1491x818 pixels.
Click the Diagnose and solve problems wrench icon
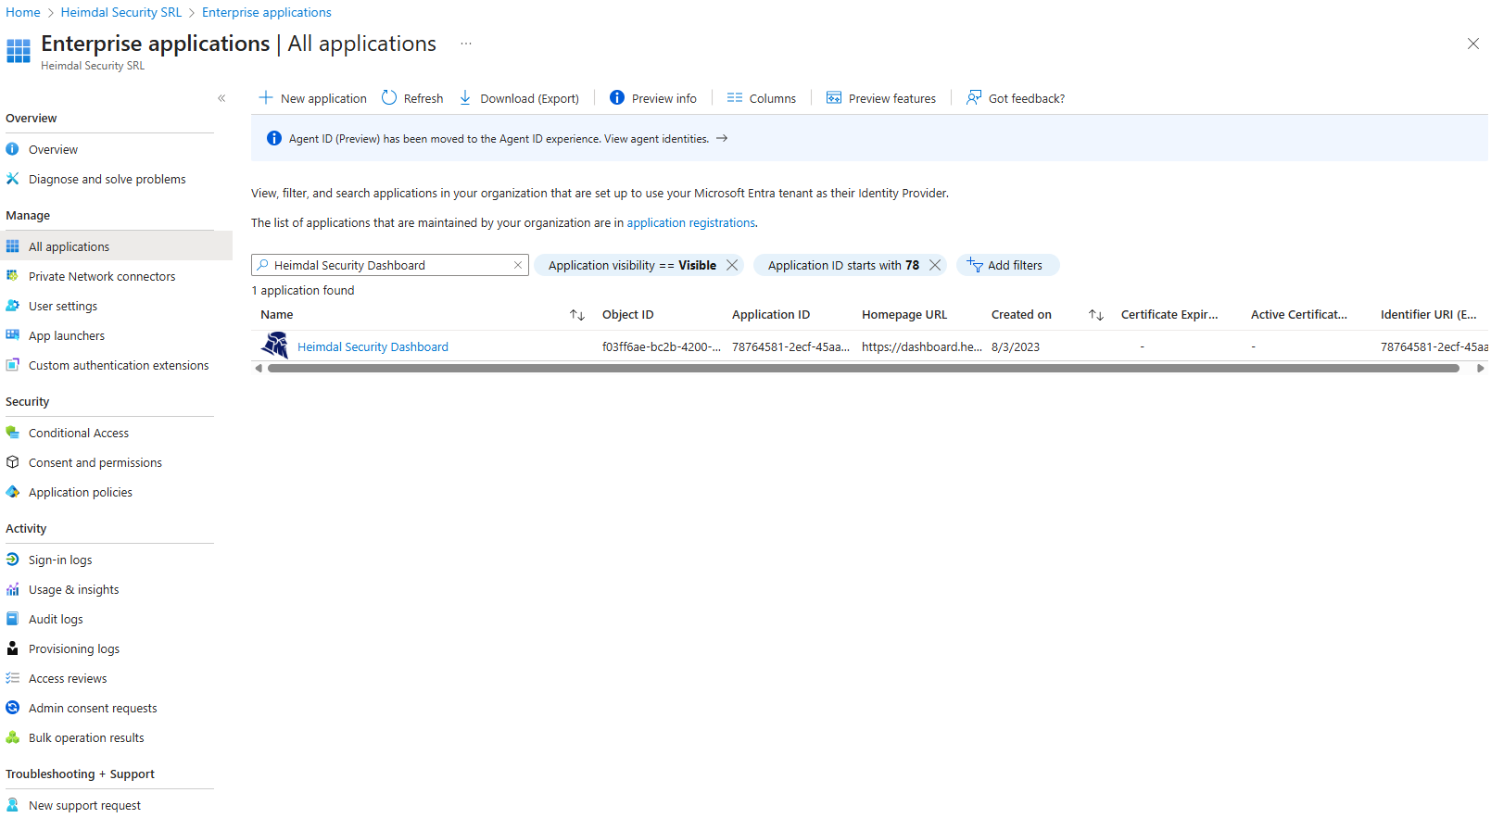pyautogui.click(x=13, y=179)
